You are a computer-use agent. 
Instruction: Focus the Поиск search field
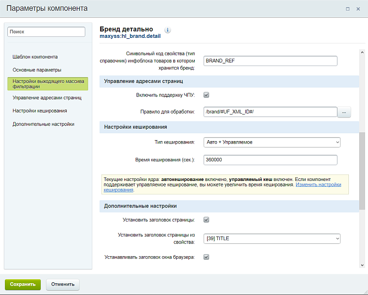click(48, 31)
